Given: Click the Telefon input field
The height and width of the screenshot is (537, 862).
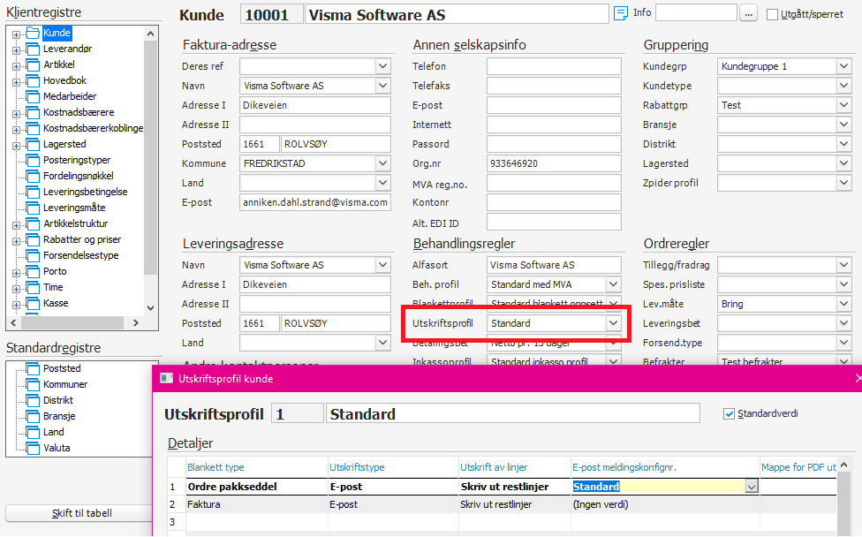Looking at the screenshot, I should click(554, 66).
